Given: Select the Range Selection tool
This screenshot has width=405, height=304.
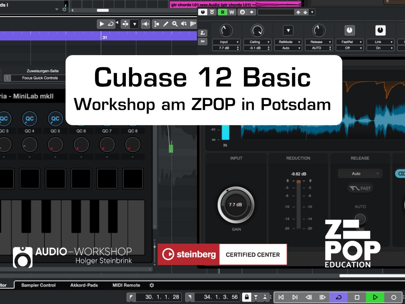Looking at the screenshot, I should pos(157,24).
